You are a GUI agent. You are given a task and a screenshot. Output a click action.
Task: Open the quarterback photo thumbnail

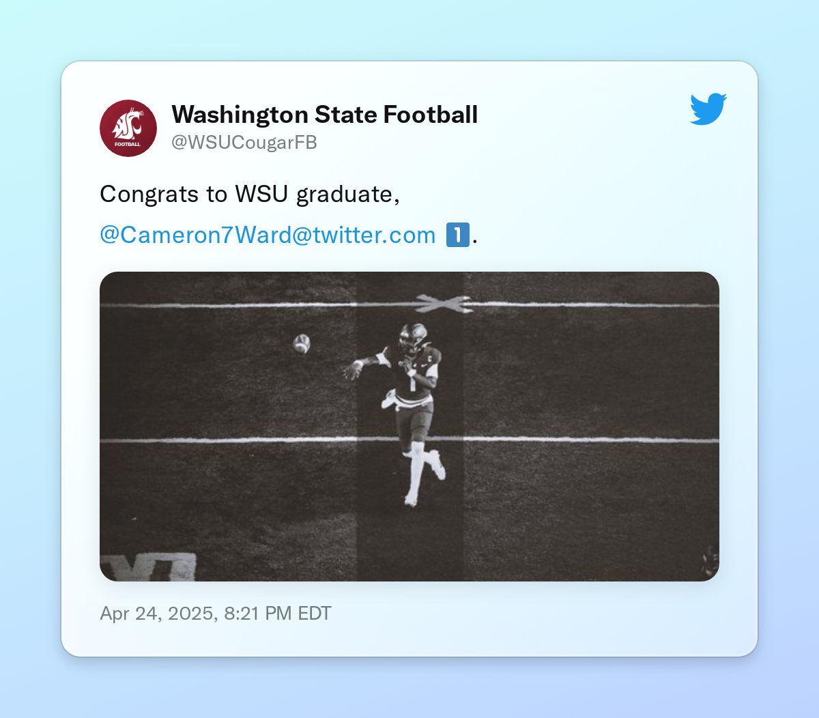coord(409,427)
